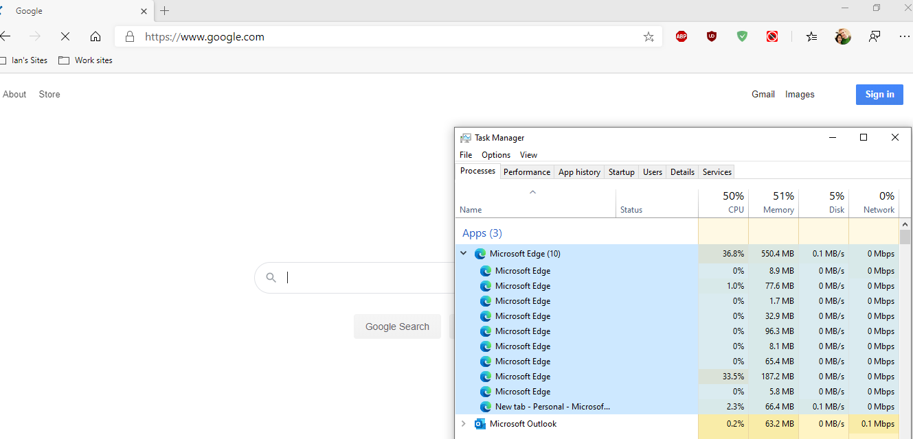Select the New tab - Personal process row
Screen dimensions: 913x439
click(x=677, y=407)
